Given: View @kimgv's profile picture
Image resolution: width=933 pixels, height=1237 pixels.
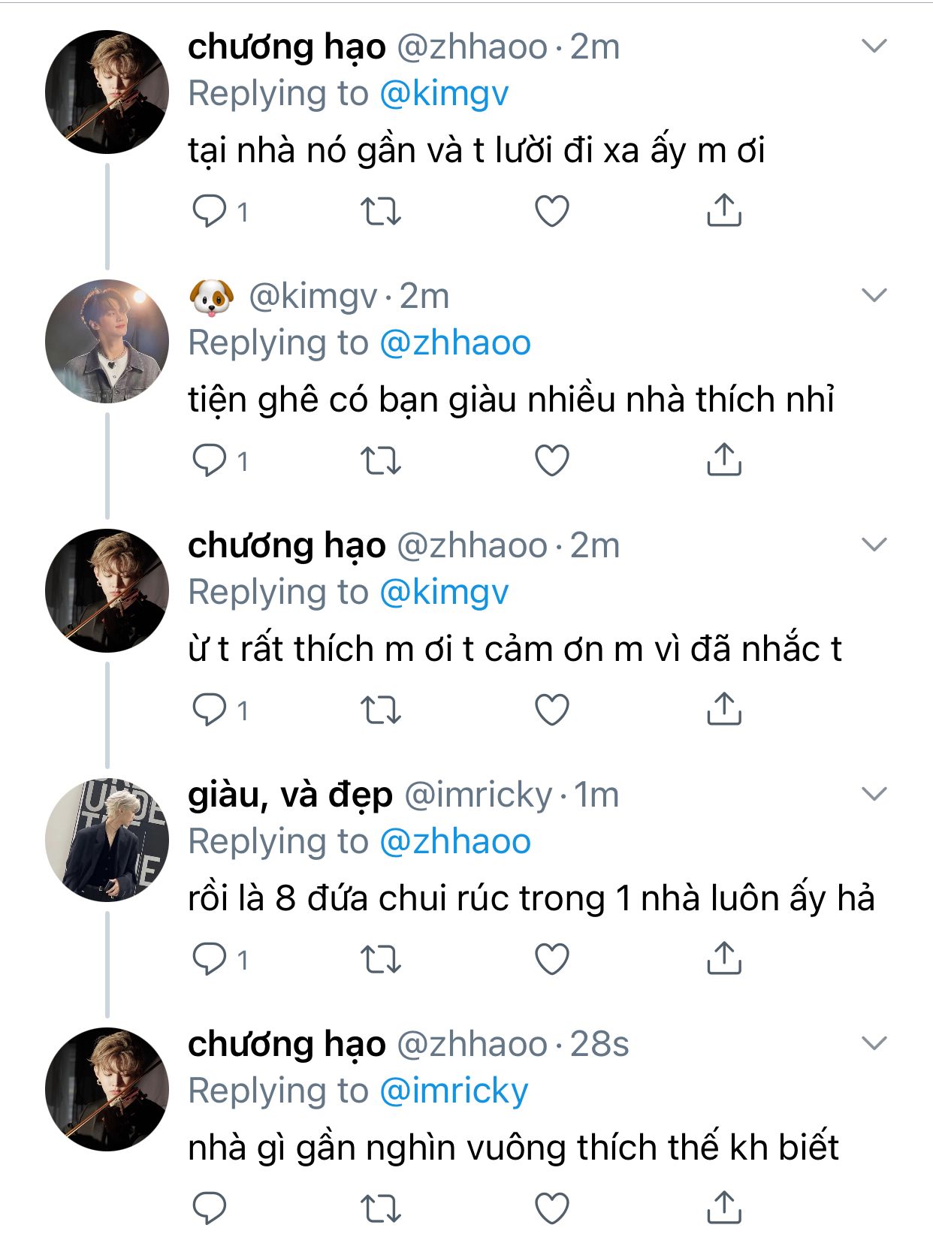Looking at the screenshot, I should coord(107,341).
